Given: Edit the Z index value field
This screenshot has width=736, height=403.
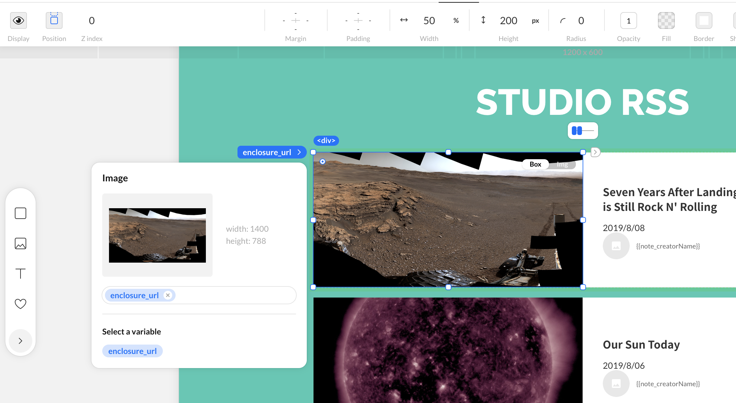Looking at the screenshot, I should (92, 20).
